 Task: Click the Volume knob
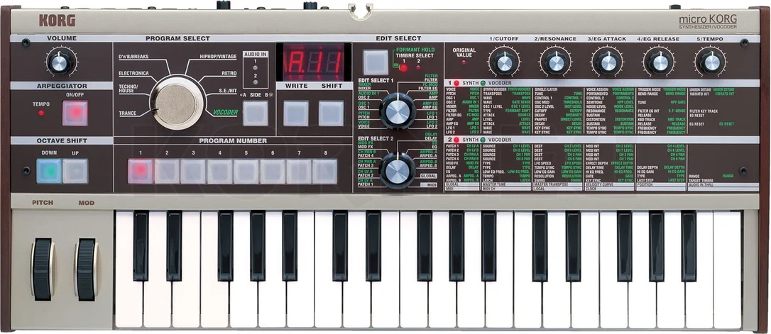tap(60, 63)
